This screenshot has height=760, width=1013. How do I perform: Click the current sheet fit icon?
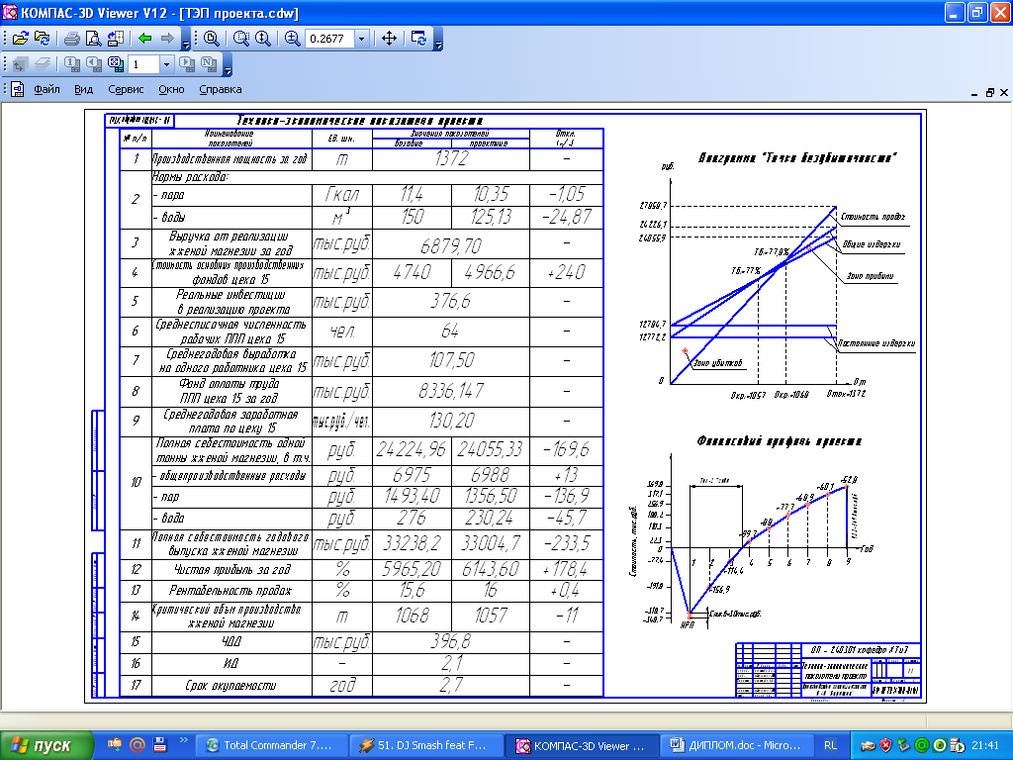[116, 64]
